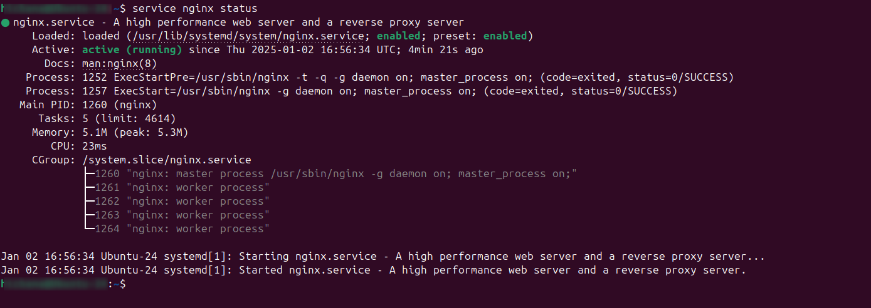Select worker process 1261 in CGroup tree
The height and width of the screenshot is (308, 871).
point(182,188)
